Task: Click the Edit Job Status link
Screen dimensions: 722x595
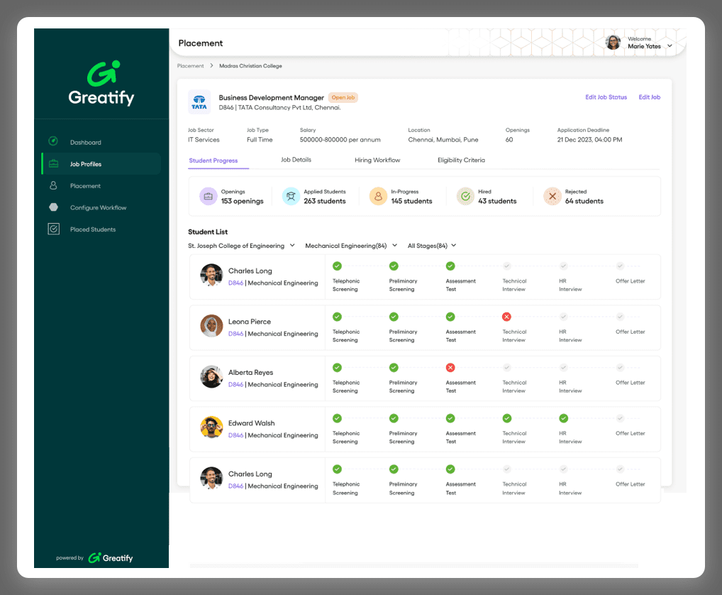Action: click(x=606, y=97)
